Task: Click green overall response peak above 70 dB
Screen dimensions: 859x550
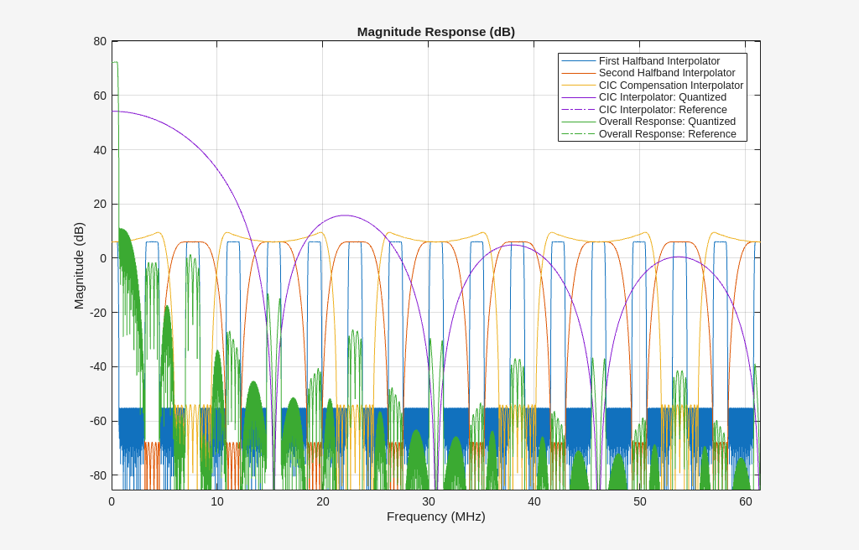Action: (x=115, y=62)
